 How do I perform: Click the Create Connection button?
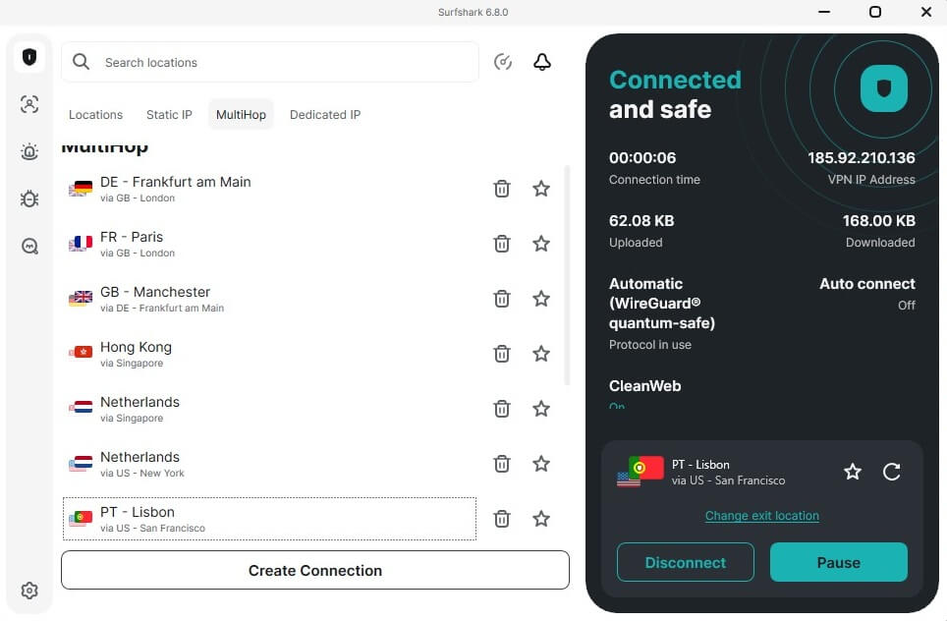pos(315,570)
